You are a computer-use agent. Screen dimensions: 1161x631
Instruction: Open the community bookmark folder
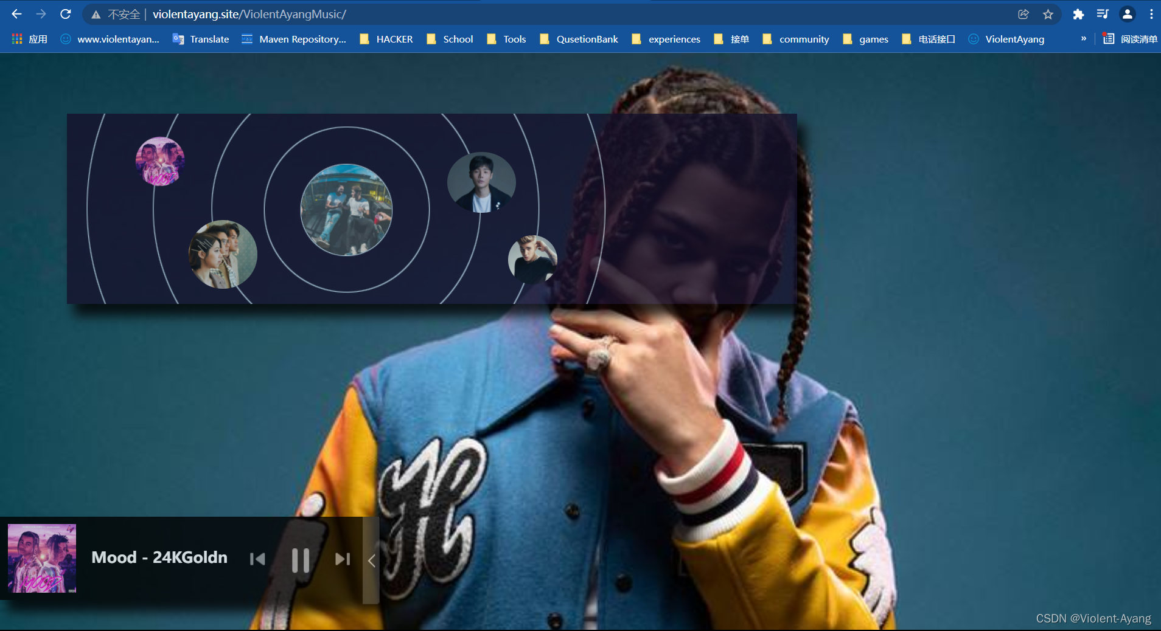click(796, 39)
